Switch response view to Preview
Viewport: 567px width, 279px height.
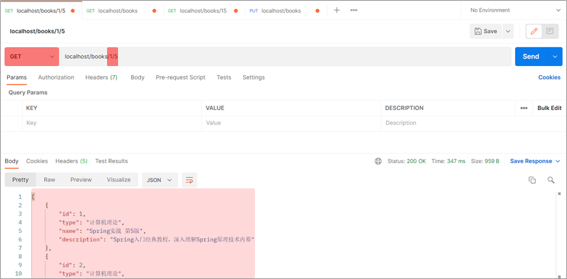[x=81, y=180]
